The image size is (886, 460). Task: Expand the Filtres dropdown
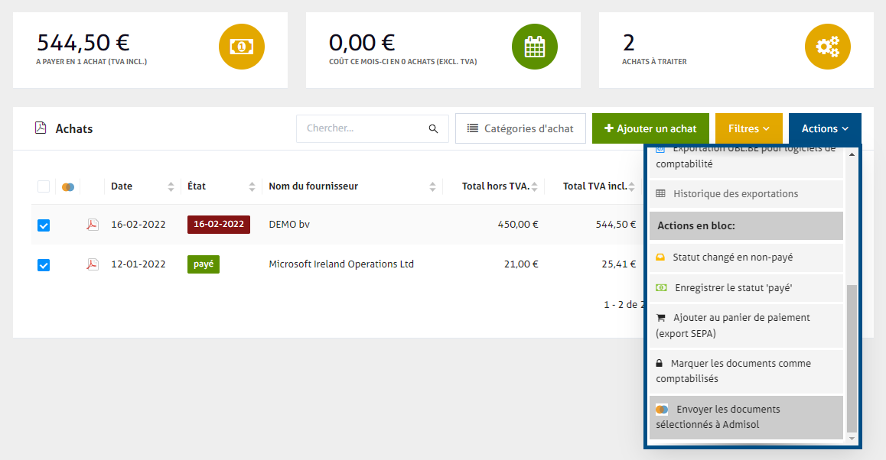[x=748, y=128]
